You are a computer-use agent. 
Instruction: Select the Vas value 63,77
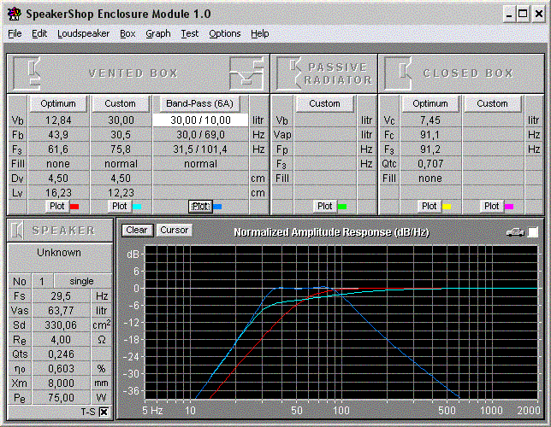click(x=61, y=311)
